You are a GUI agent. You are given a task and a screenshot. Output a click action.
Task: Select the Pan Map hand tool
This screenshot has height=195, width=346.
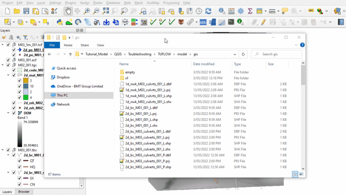[68, 11]
